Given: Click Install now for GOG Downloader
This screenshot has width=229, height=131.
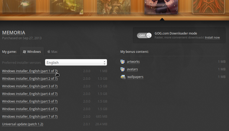Looking at the screenshot, I should [212, 38].
